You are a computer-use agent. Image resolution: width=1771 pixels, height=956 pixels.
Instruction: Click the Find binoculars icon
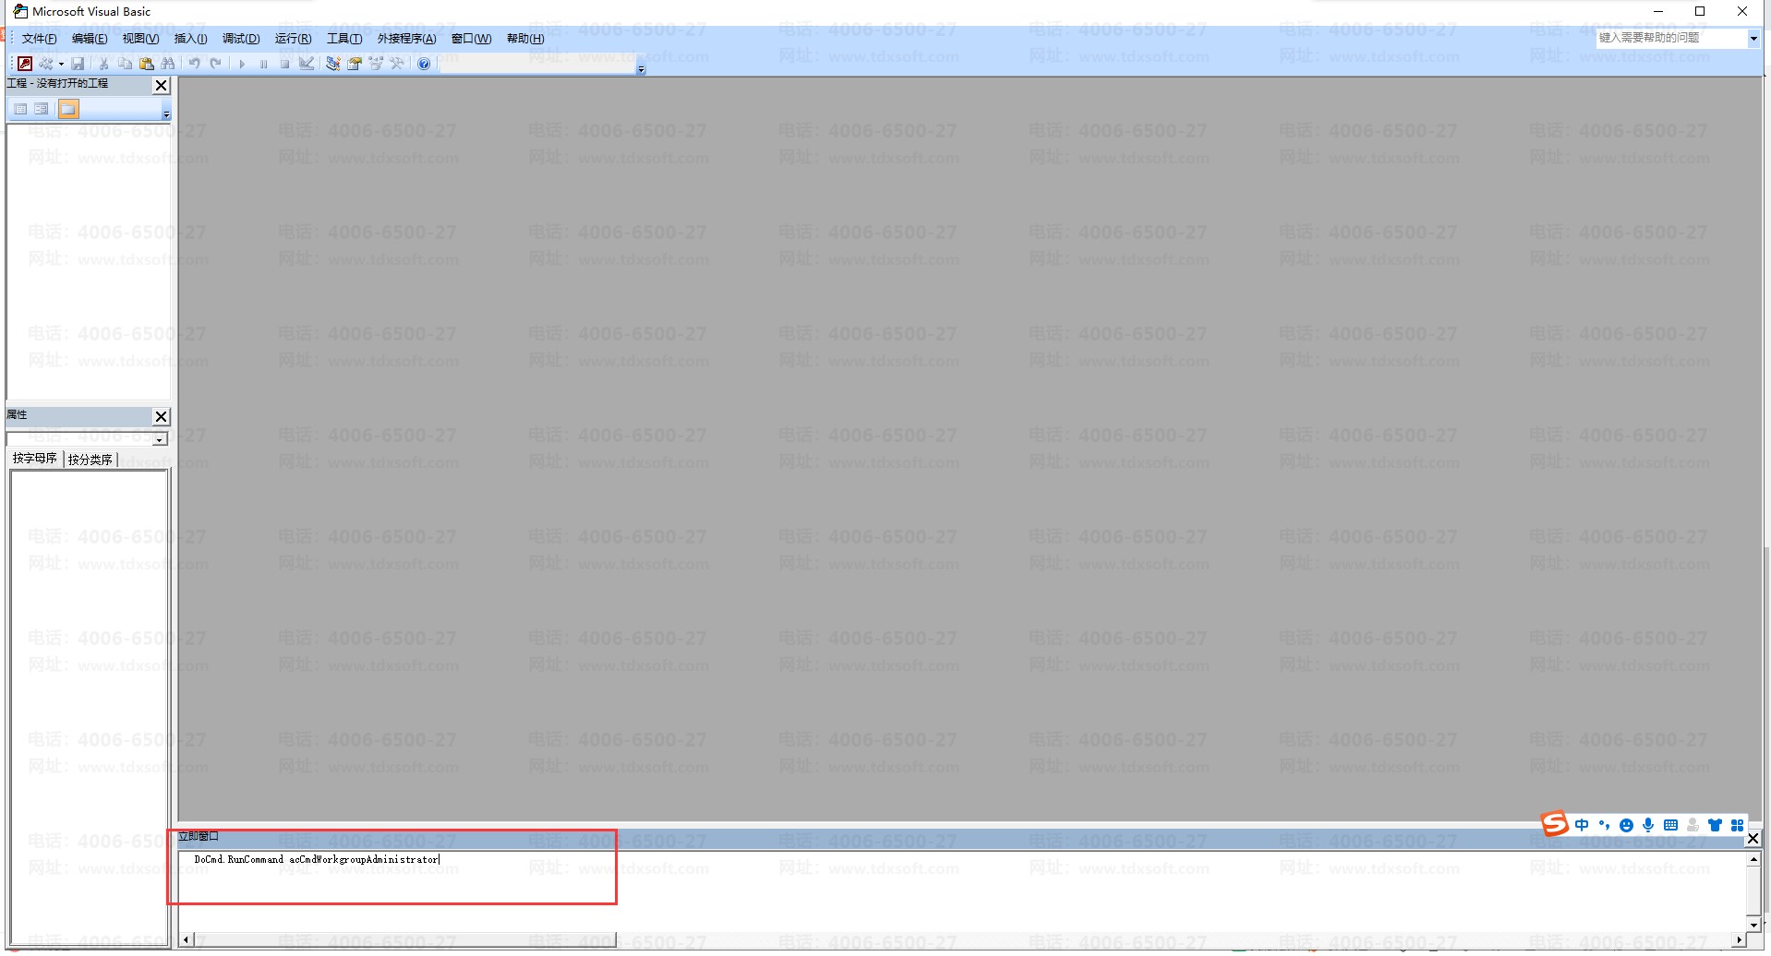pyautogui.click(x=167, y=64)
